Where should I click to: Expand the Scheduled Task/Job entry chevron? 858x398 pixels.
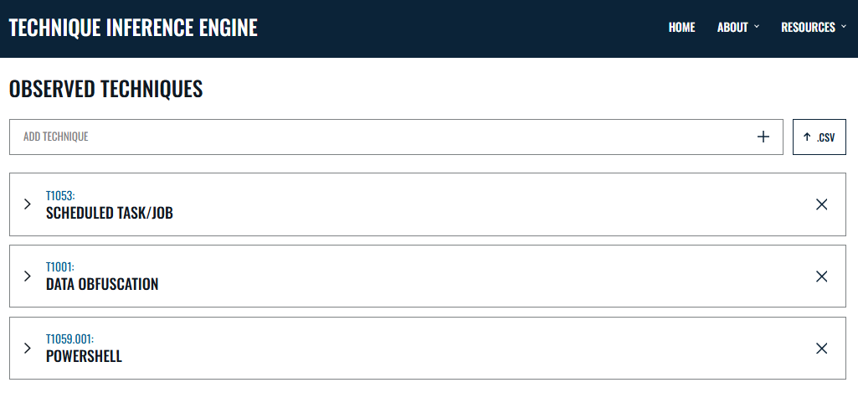tap(28, 204)
